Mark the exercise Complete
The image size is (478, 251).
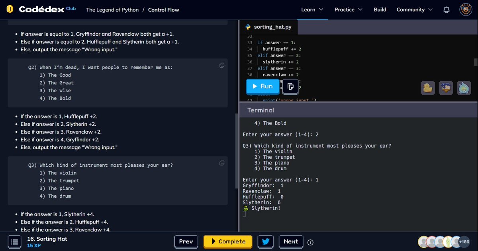tap(229, 241)
